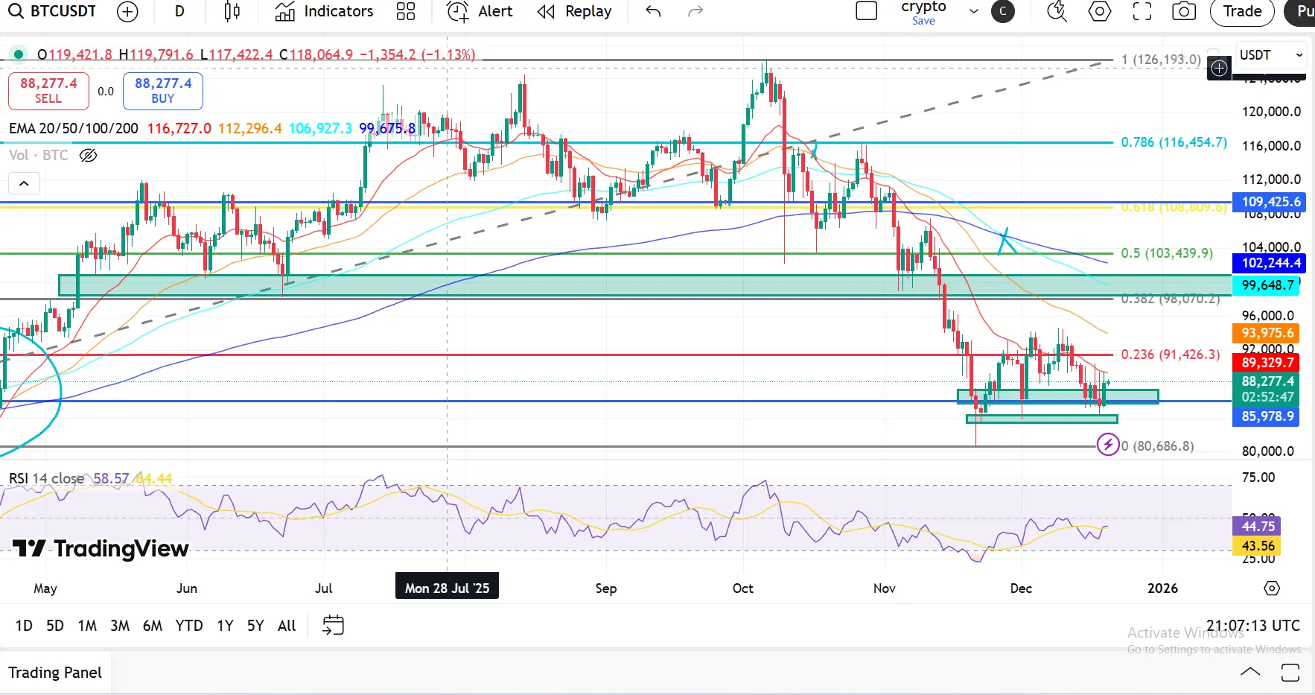Click the Mon 28 Jul '25 date marker

click(447, 588)
